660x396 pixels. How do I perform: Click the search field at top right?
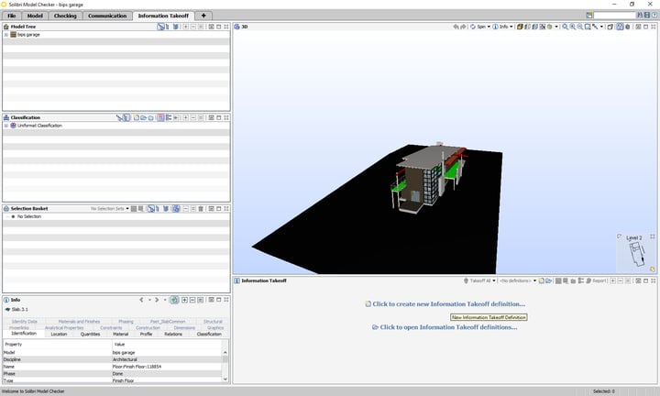coord(614,16)
